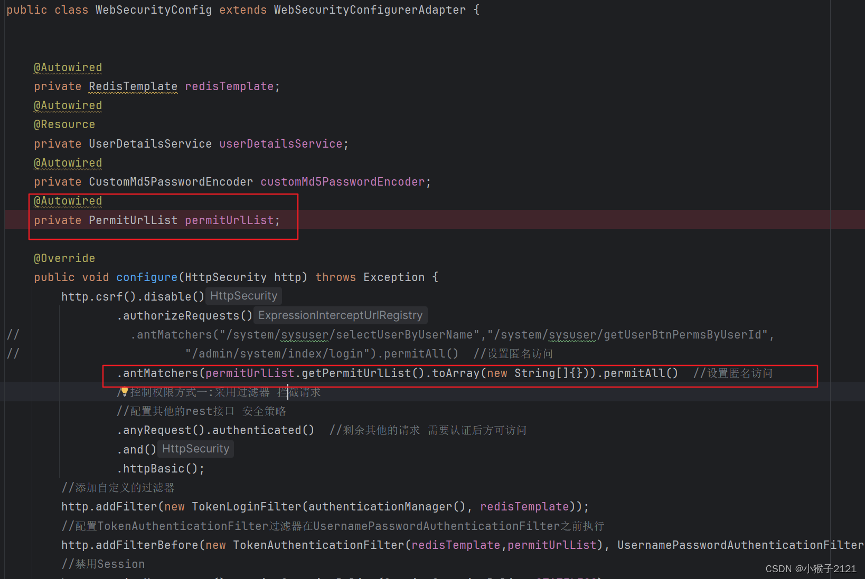Click the CSDN @小猴子2121 watermark link

pos(811,568)
